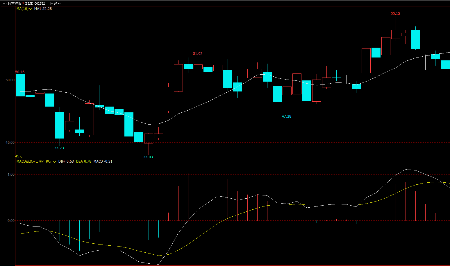Click the 44.03 lowest price label
The height and width of the screenshot is (266, 450).
tap(148, 157)
